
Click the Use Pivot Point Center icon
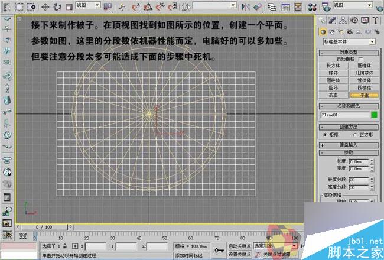point(108,7)
